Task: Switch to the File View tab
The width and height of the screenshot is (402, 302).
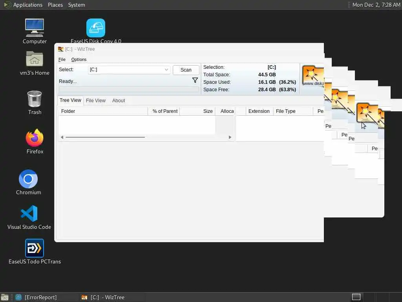Action: point(96,101)
